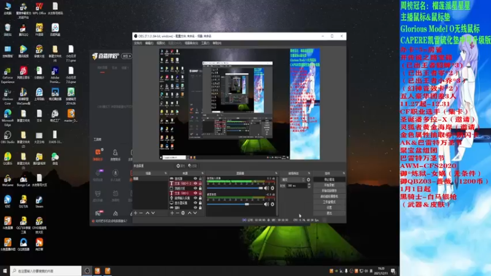The height and width of the screenshot is (276, 491).
Task: Open Steam desktop icon
Action: click(x=39, y=202)
